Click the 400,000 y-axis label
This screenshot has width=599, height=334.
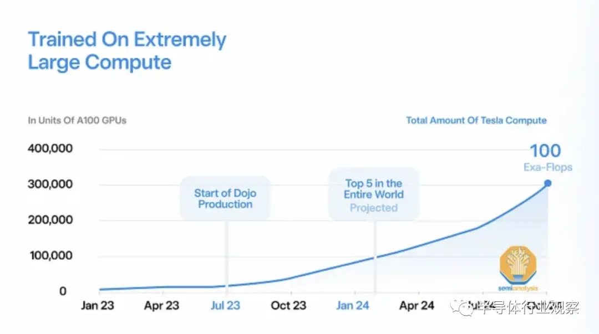tap(50, 149)
